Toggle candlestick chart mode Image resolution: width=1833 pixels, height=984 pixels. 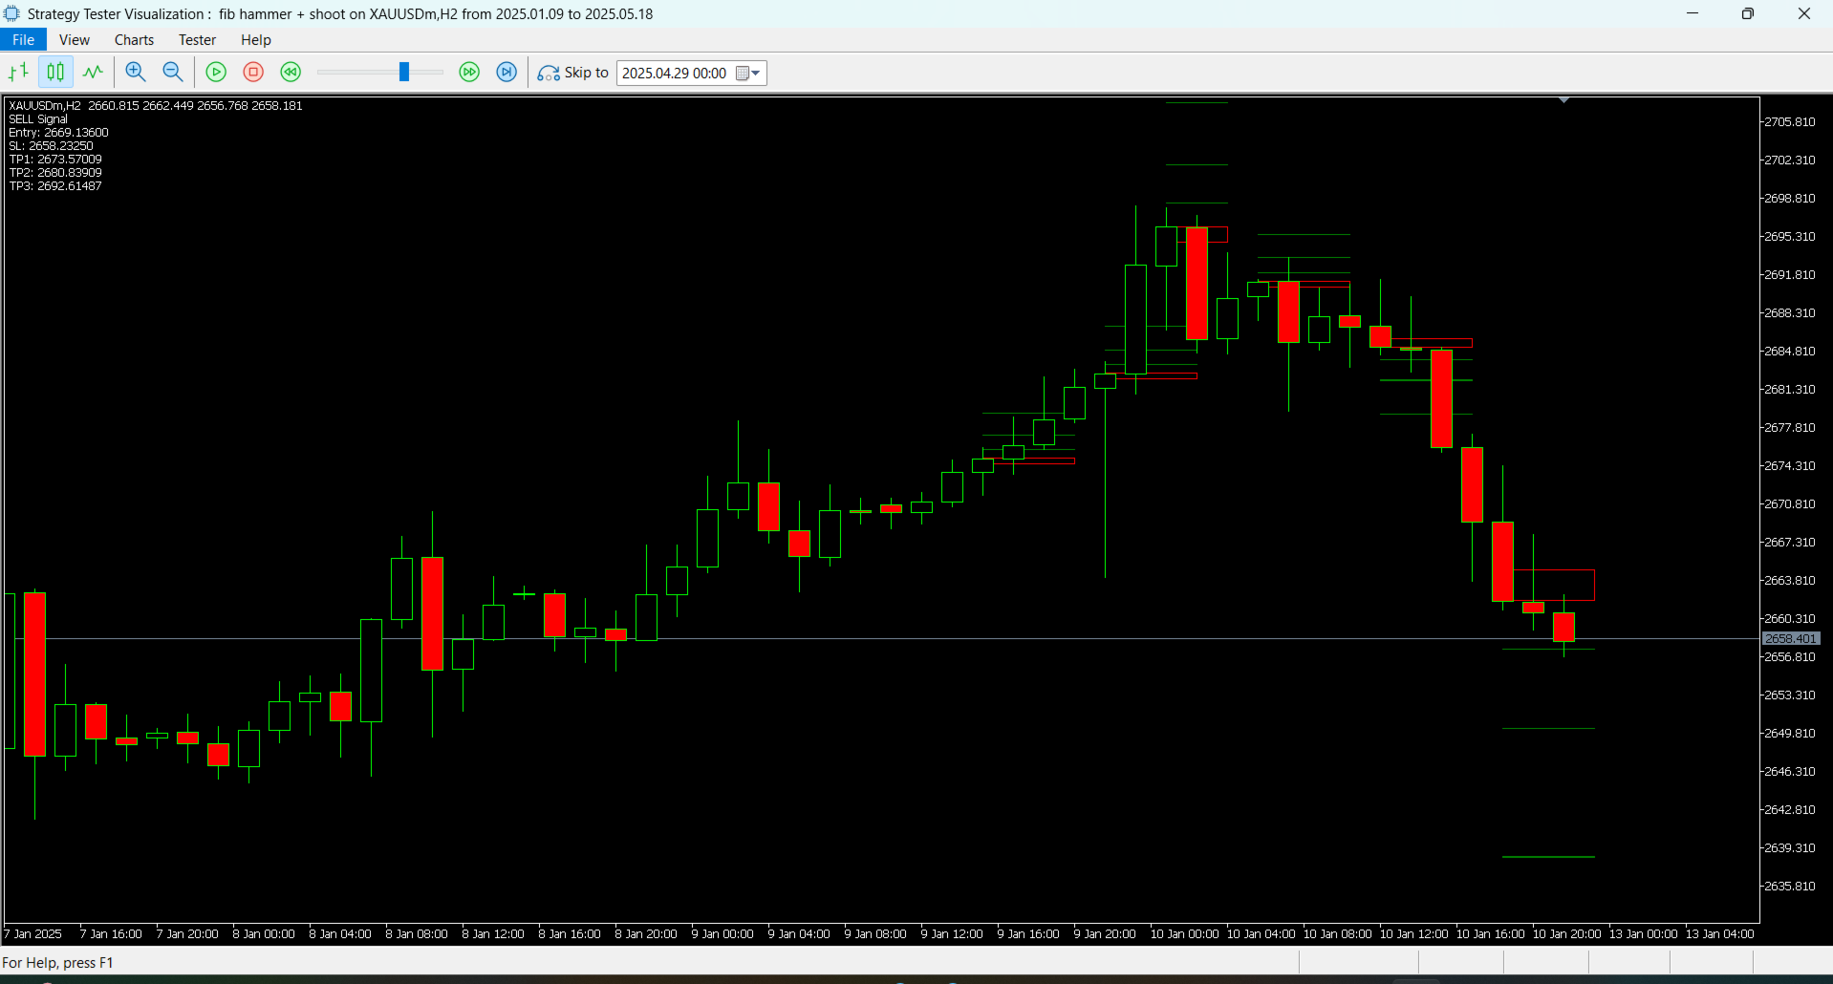[x=55, y=72]
